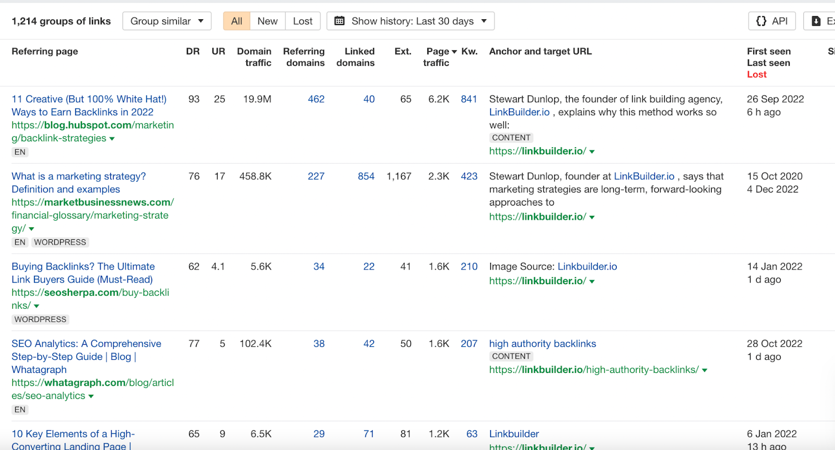835x450 pixels.
Task: Click the EN tag in HubSpot row
Action: pyautogui.click(x=20, y=152)
